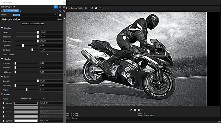Click the blue Plug-In Chain fx icon

click(60, 11)
